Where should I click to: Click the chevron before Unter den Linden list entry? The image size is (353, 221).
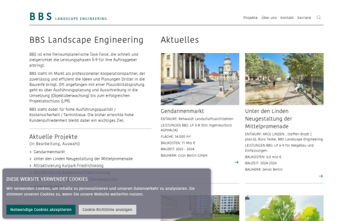click(x=31, y=159)
